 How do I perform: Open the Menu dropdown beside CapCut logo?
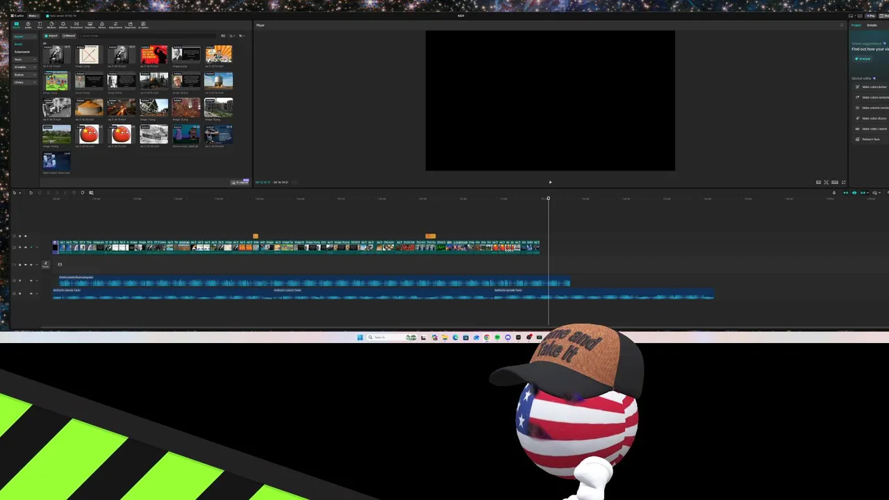[34, 16]
